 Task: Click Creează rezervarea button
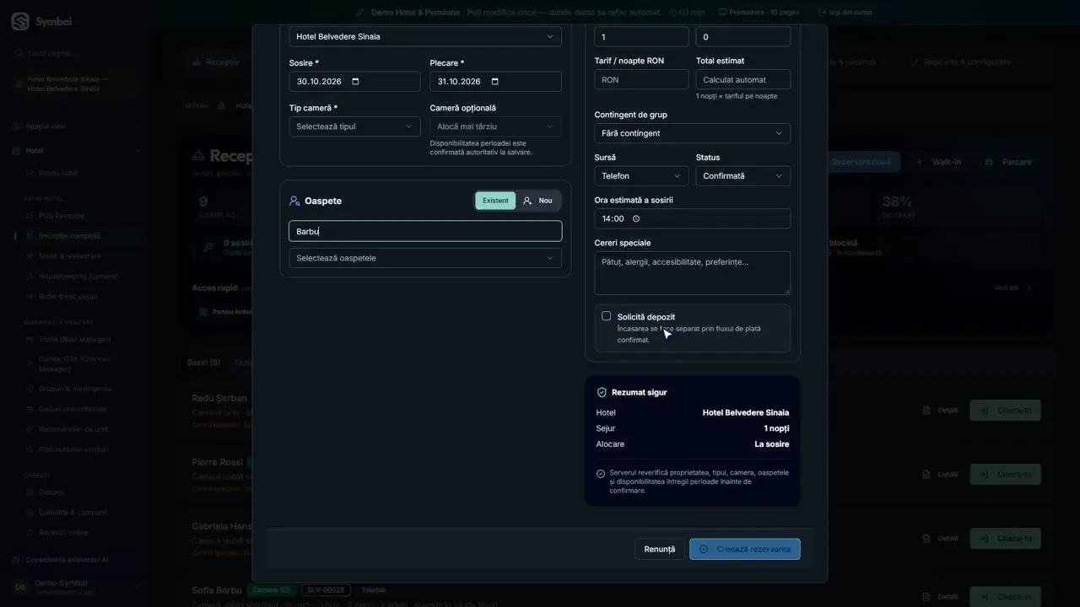pyautogui.click(x=745, y=549)
